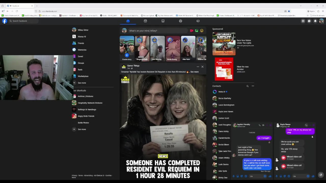Reload the page in the browser toolbar
The image size is (326, 183).
point(17,11)
